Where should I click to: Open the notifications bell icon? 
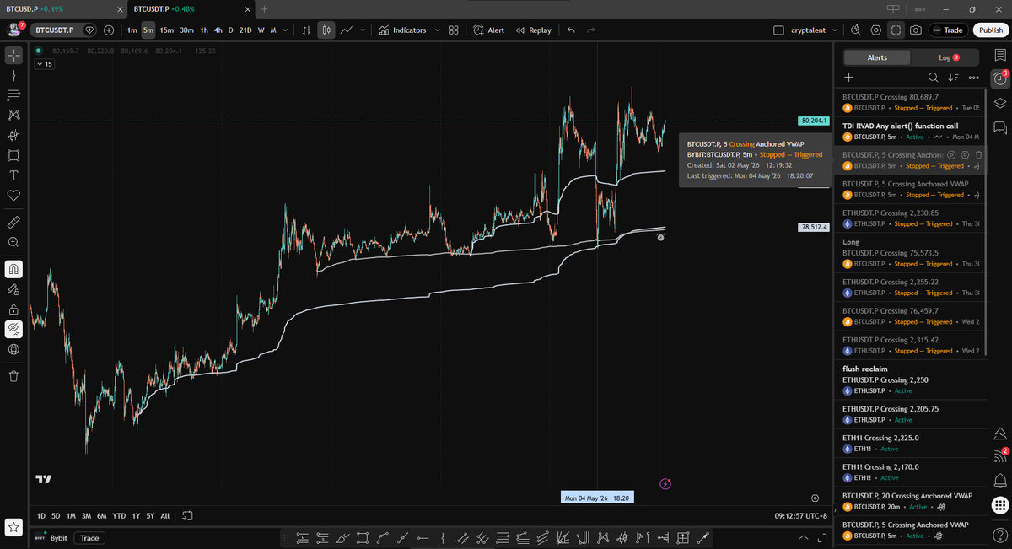click(1000, 481)
